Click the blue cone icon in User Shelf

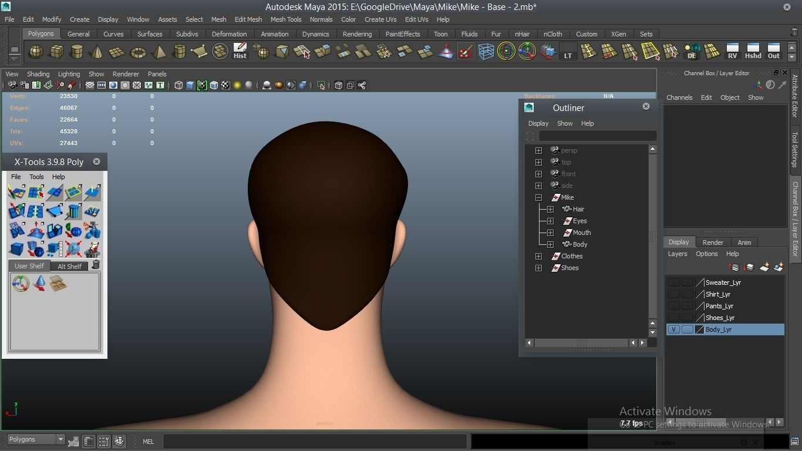tap(39, 284)
